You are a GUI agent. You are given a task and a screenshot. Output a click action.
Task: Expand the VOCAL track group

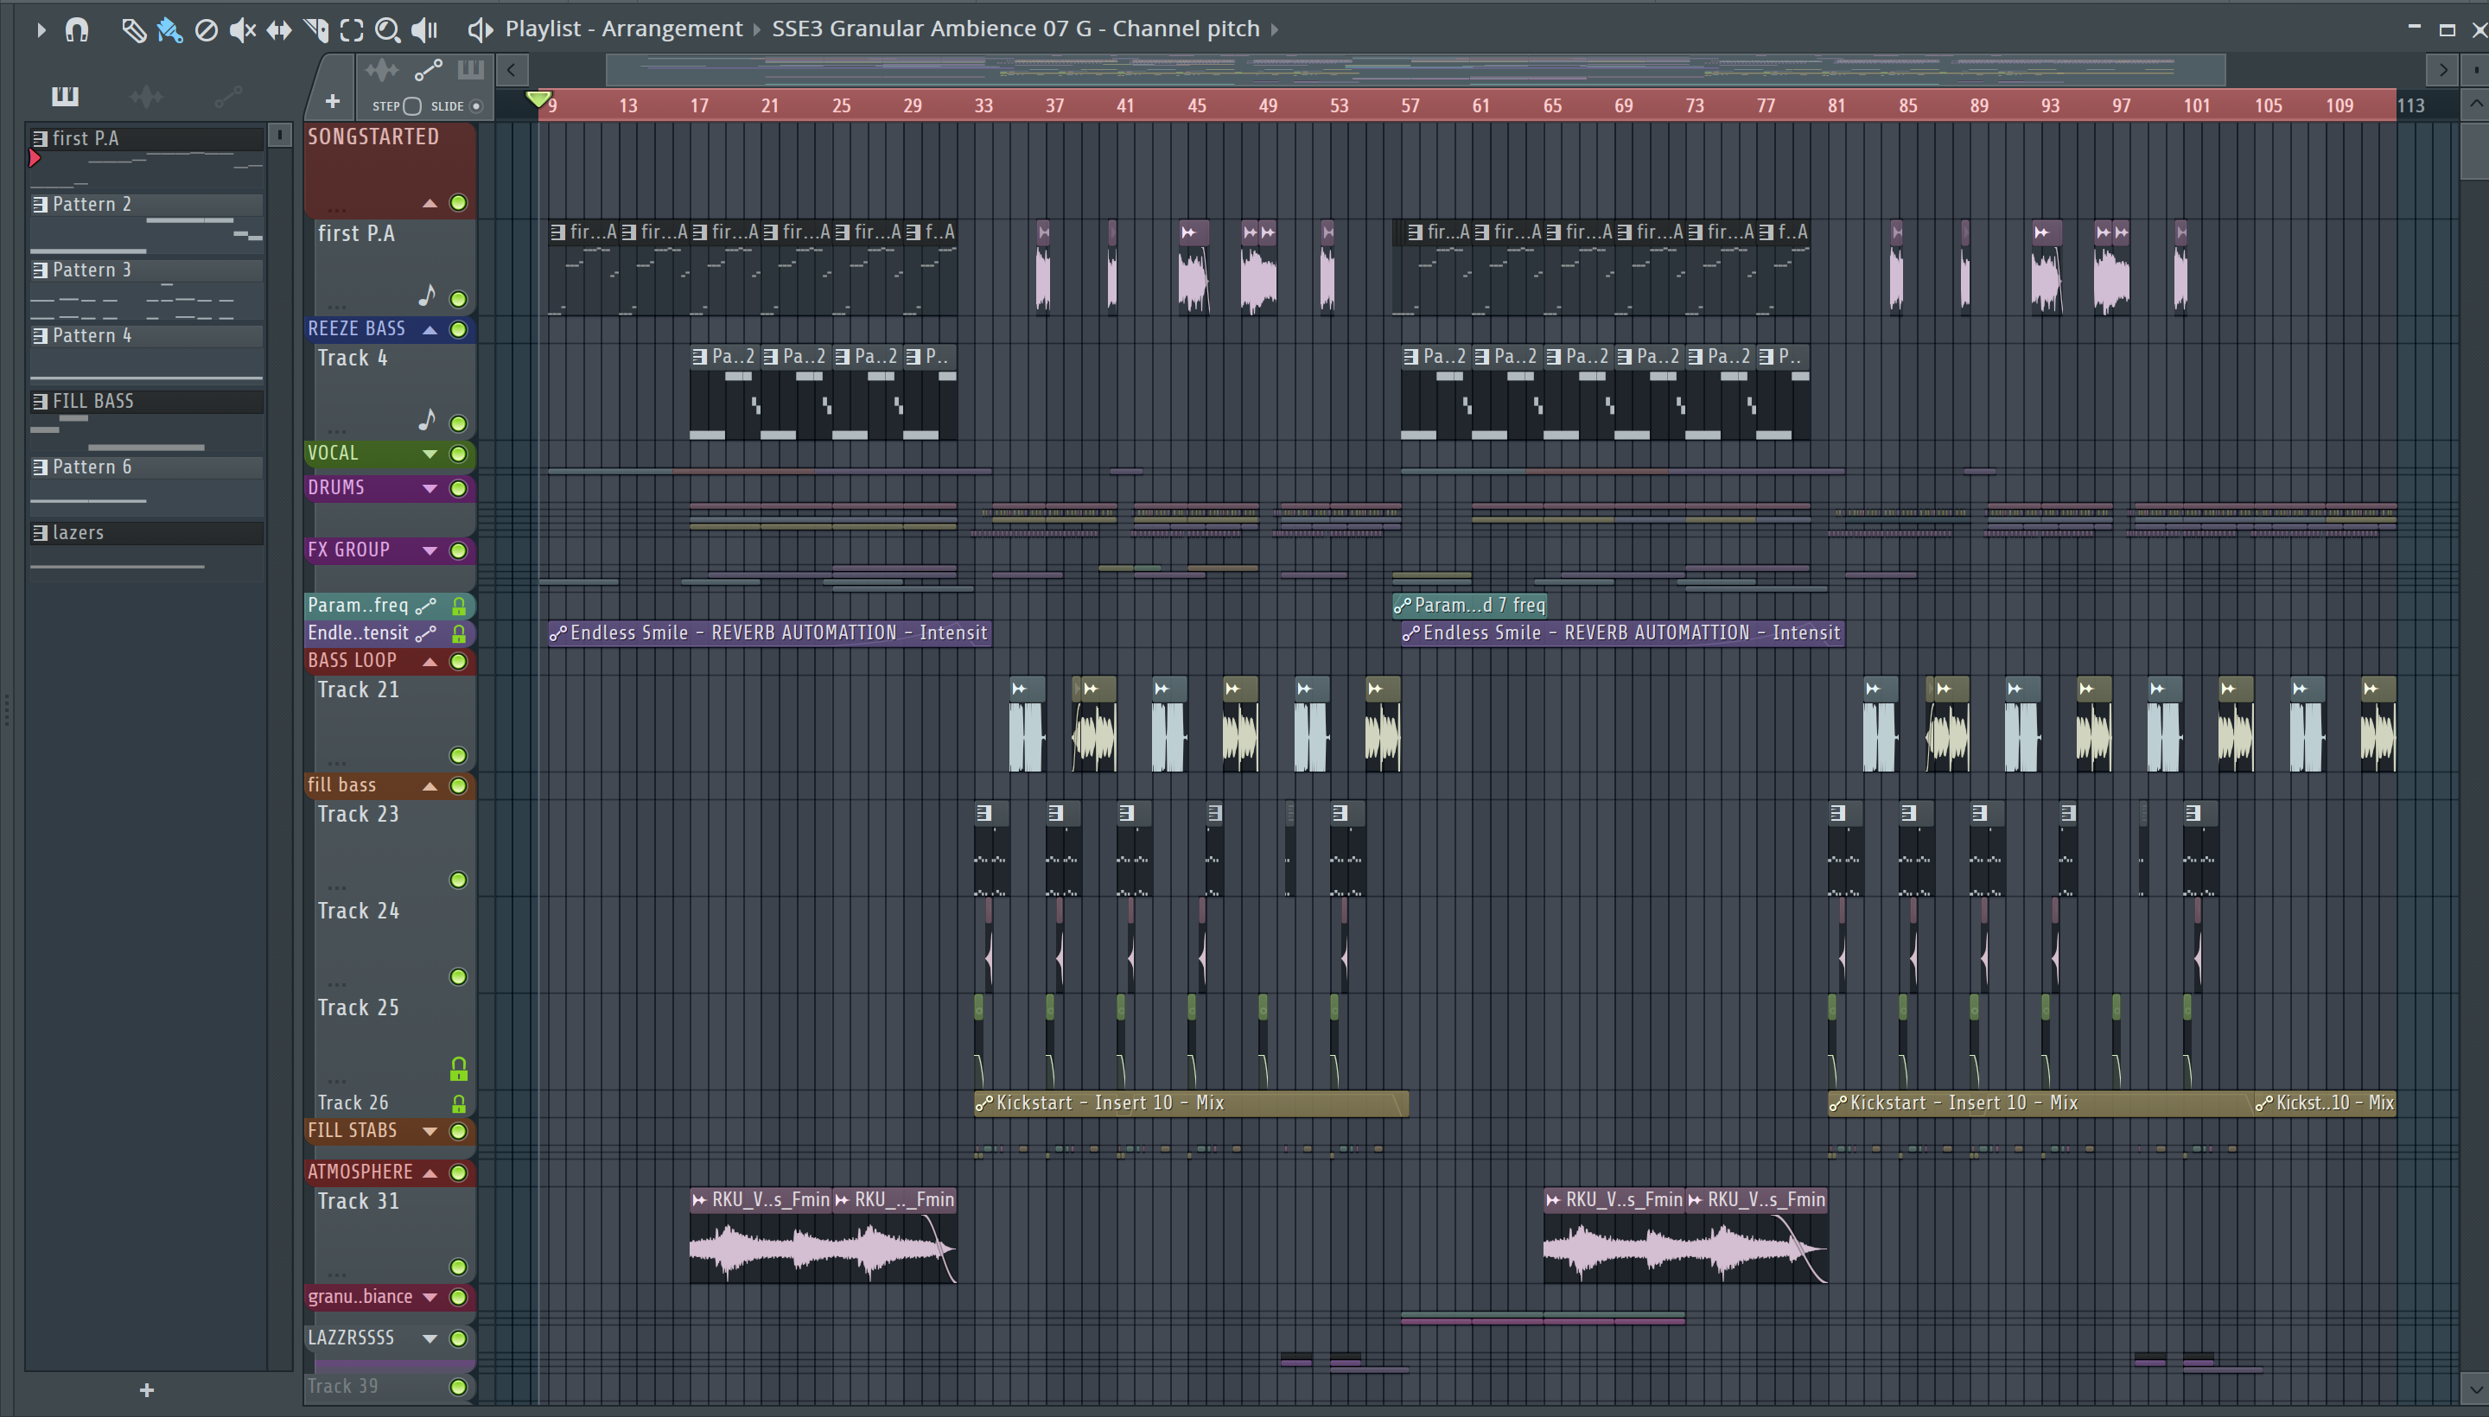[430, 454]
